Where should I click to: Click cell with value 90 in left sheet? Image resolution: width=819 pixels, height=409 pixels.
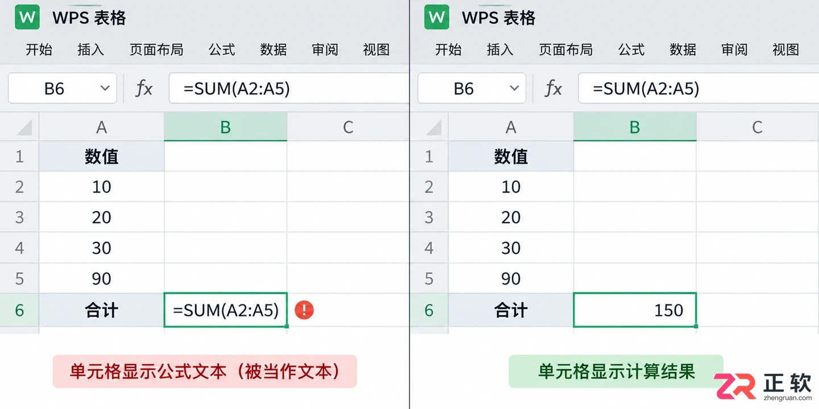coord(102,279)
